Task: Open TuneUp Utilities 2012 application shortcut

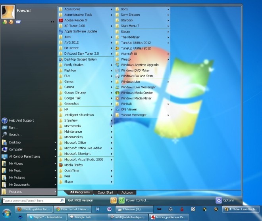Action: coord(135,48)
